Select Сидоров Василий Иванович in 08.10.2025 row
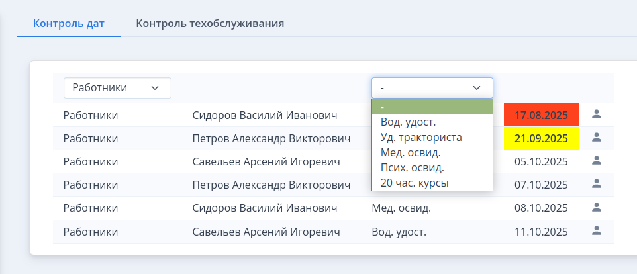637x274 pixels. pyautogui.click(x=264, y=208)
